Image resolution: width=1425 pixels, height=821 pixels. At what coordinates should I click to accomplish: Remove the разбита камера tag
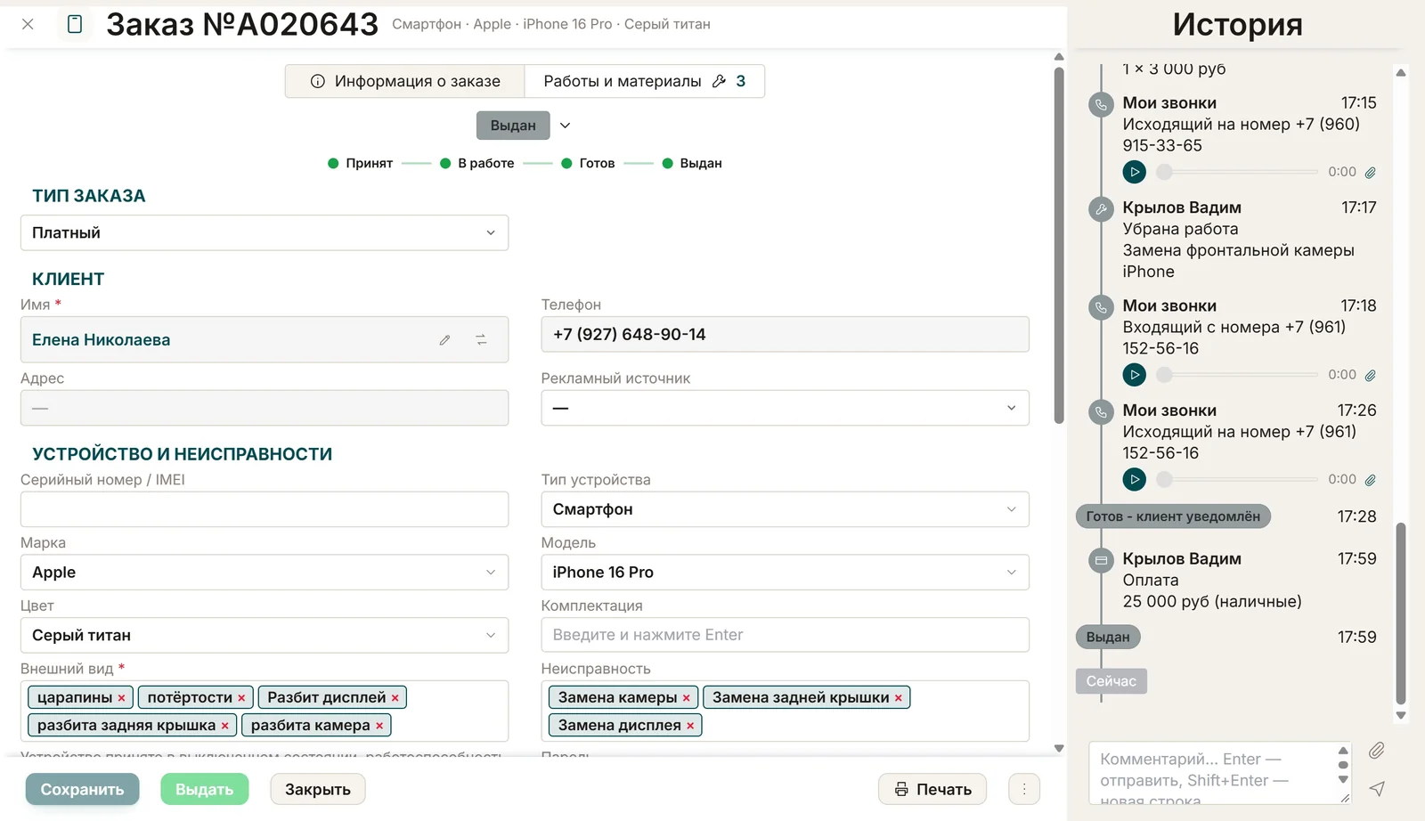(379, 726)
